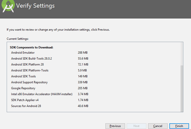Select 'Intel x86 Emulator Accelerator (HAXM installer)'
Viewport: 191px width, 129px height.
point(42,94)
